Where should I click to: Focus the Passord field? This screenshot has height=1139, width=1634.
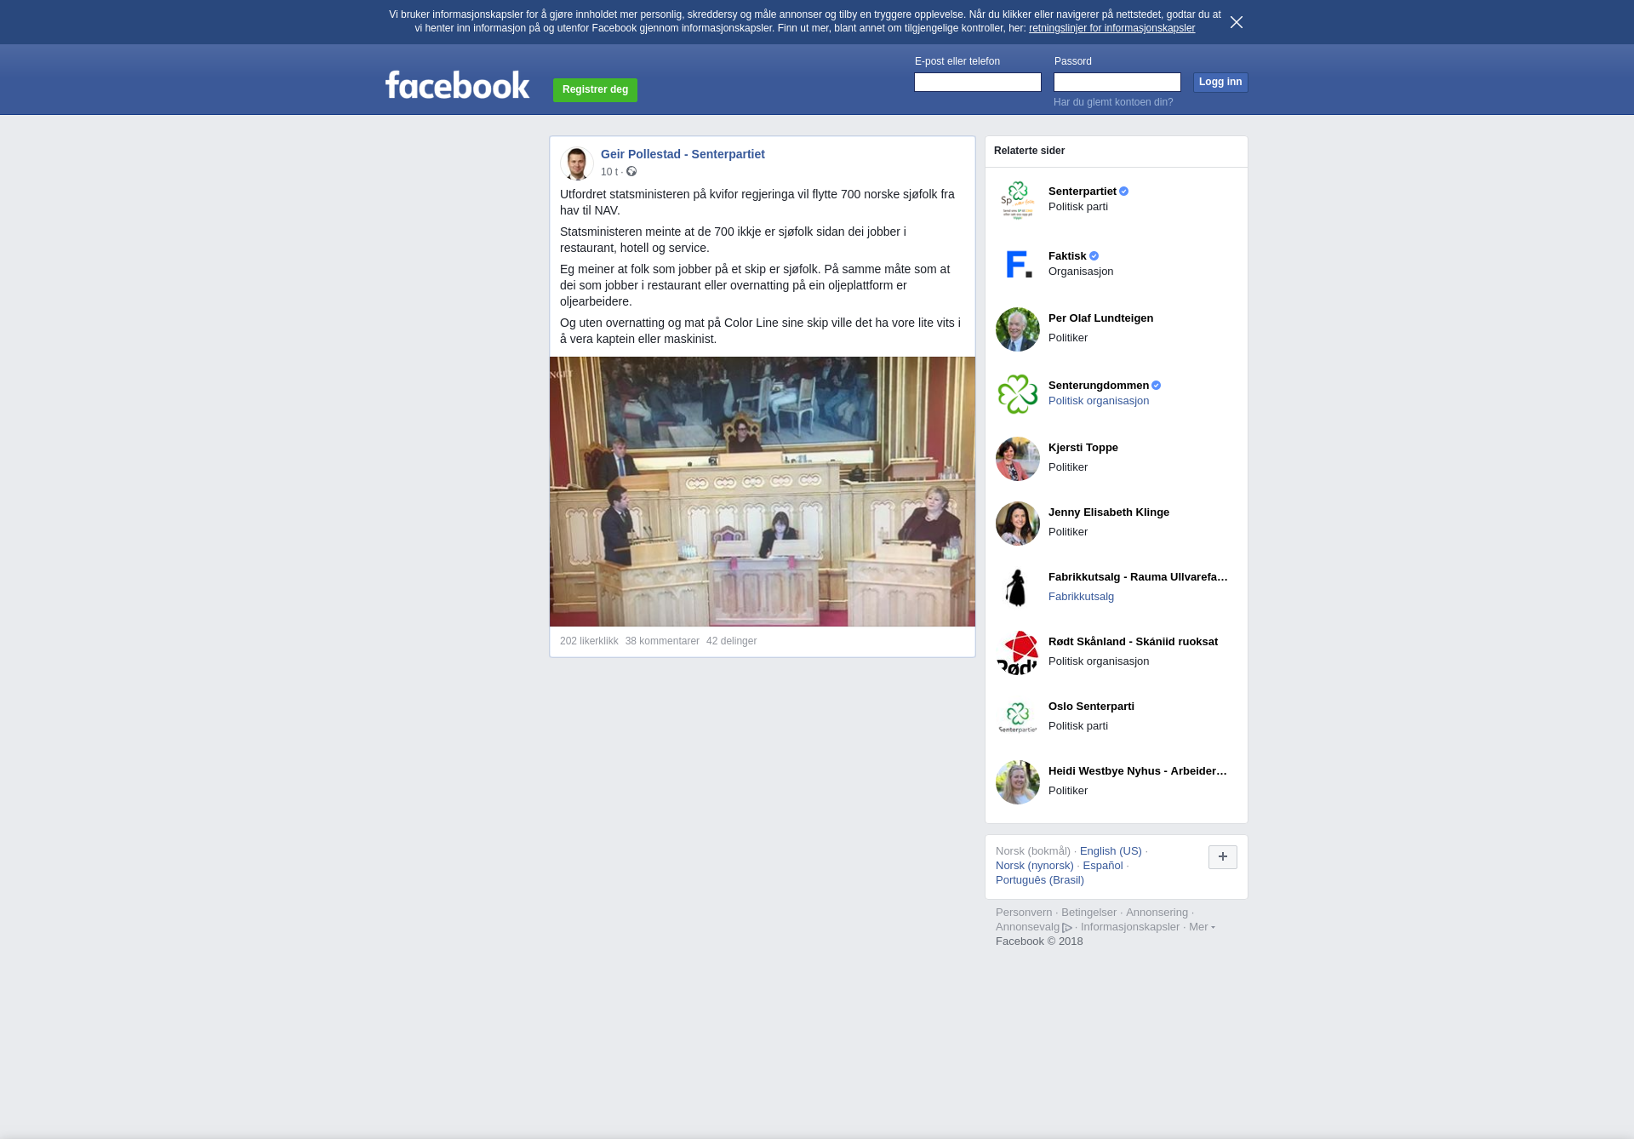coord(1117,82)
